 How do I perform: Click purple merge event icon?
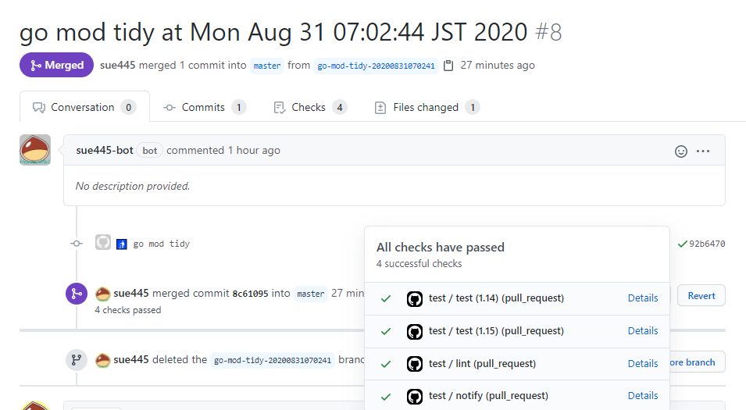click(x=77, y=294)
